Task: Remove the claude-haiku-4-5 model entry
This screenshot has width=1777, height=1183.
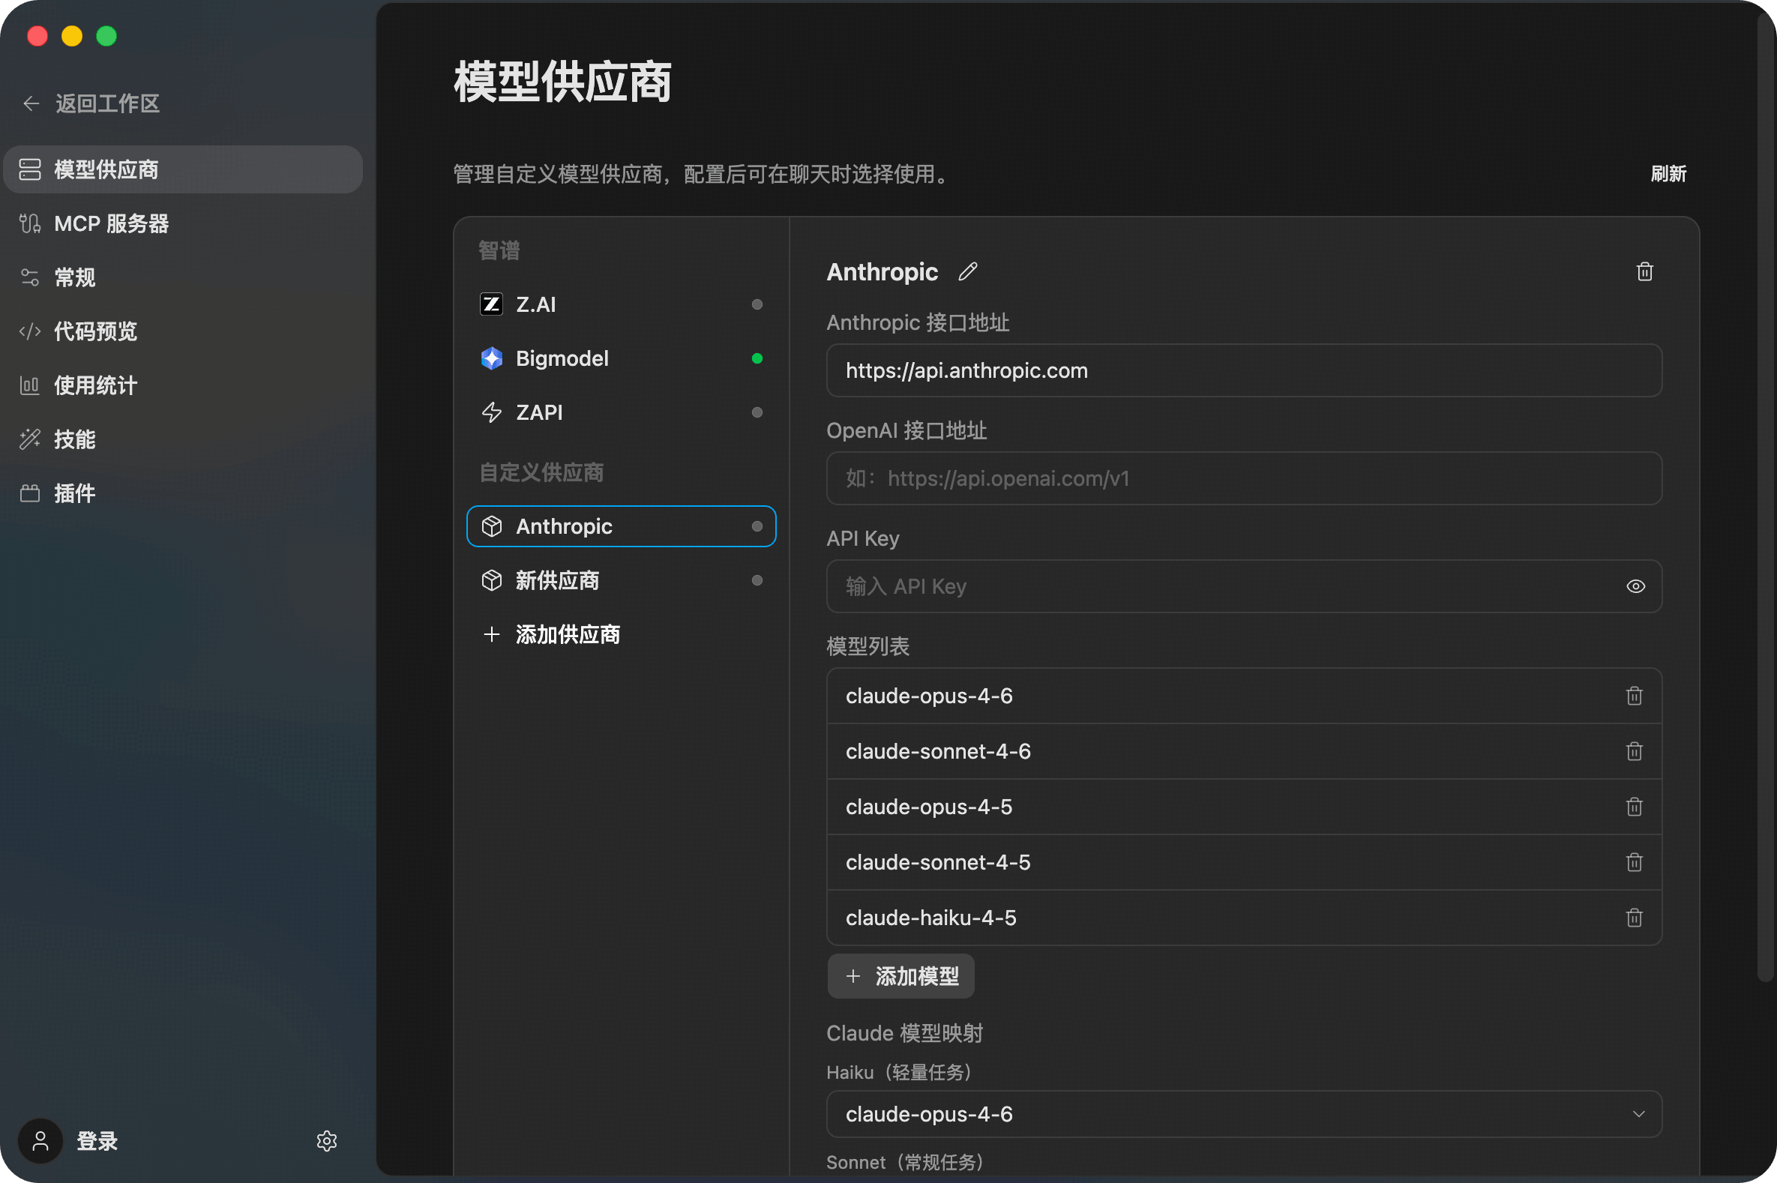Action: point(1634,918)
